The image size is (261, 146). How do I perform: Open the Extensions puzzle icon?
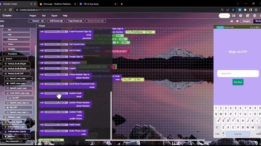[x=245, y=10]
